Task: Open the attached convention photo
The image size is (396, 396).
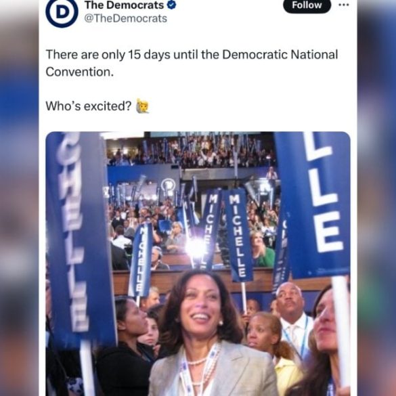Action: point(198,264)
